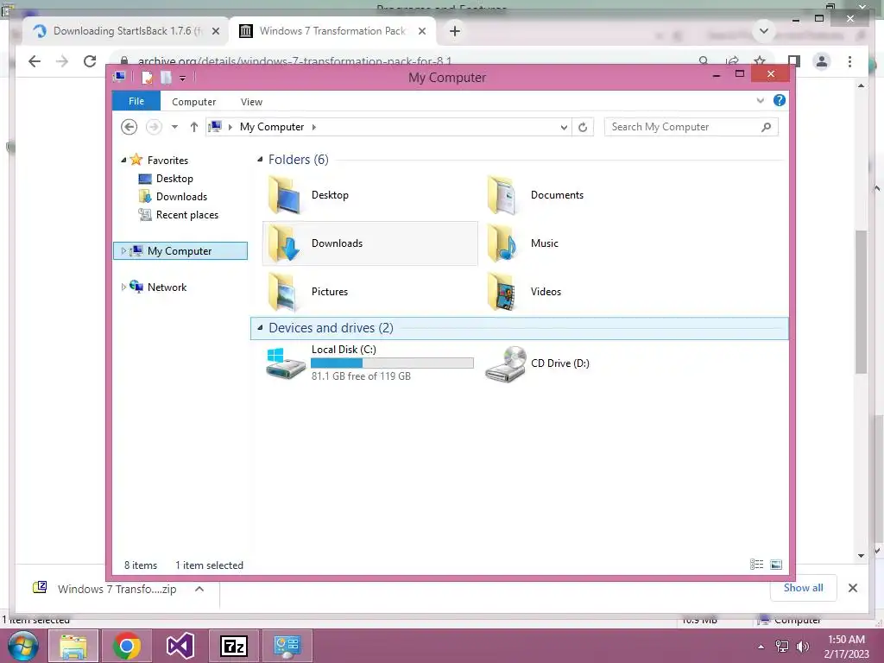Open File Explorer taskbar button

pyautogui.click(x=73, y=646)
